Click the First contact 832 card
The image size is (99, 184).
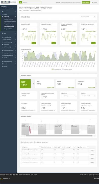29,107
